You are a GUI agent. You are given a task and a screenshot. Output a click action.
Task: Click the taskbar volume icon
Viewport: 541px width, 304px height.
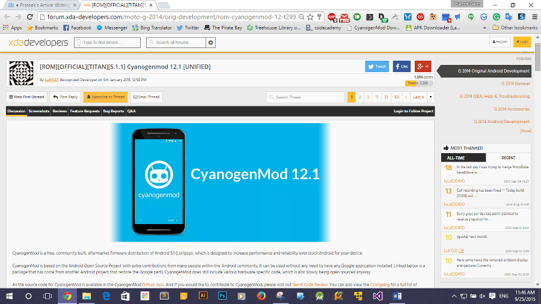tap(482, 296)
